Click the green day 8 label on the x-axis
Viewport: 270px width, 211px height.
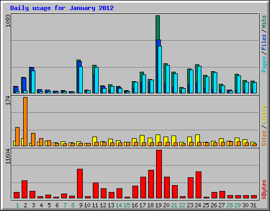[x=73, y=205]
